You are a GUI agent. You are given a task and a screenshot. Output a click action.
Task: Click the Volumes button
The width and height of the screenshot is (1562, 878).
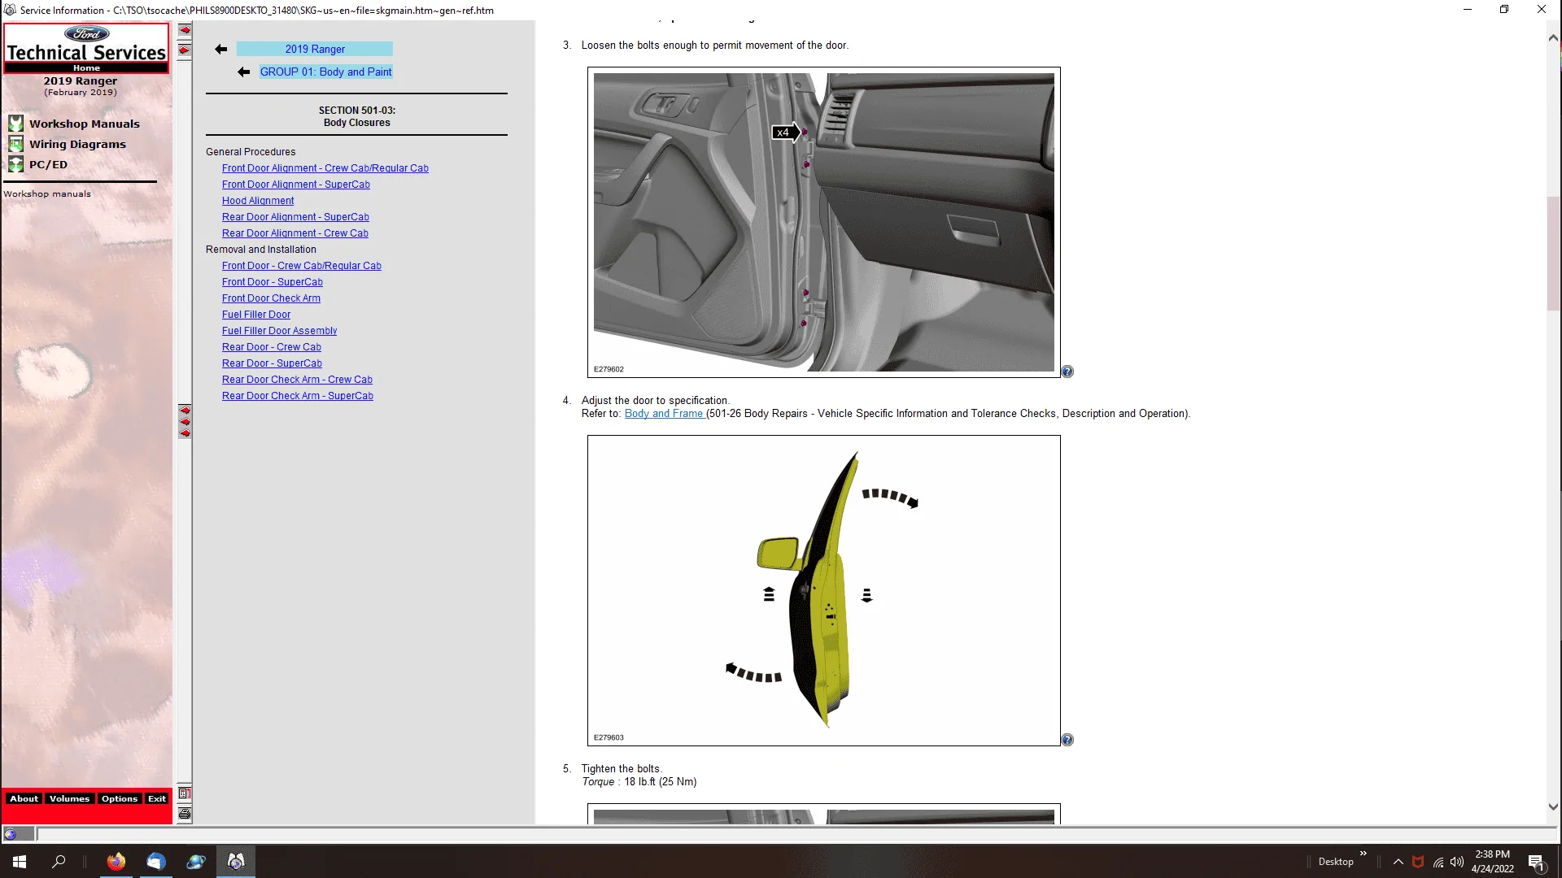(x=69, y=799)
